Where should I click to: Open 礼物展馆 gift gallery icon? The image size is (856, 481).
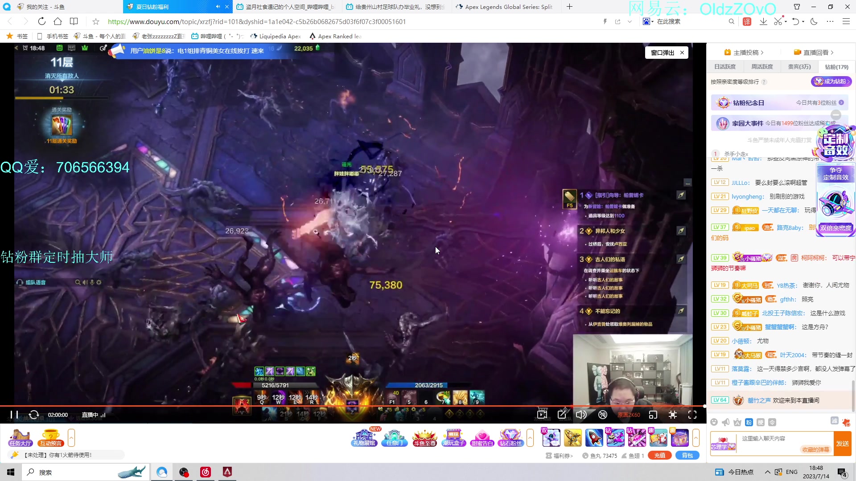(x=364, y=438)
